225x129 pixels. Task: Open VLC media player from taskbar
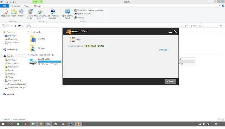point(26,124)
